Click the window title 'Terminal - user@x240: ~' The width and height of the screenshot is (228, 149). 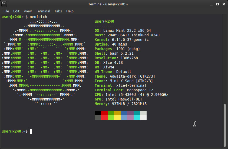click(x=108, y=4)
